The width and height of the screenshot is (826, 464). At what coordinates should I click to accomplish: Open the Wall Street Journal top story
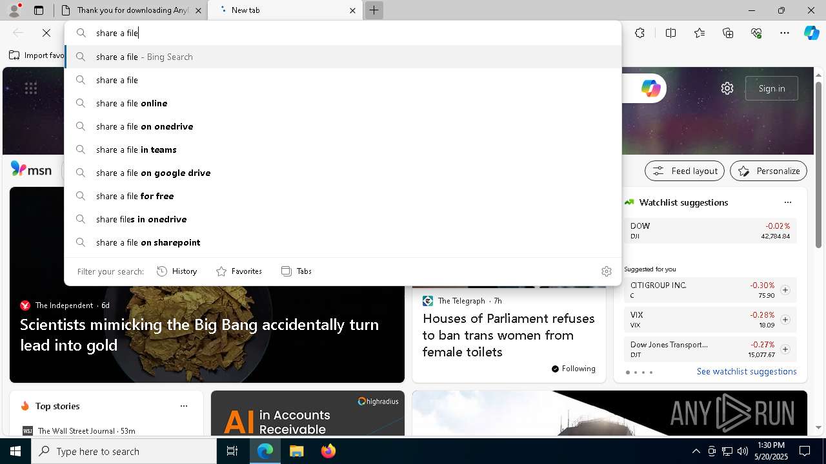[x=86, y=430]
